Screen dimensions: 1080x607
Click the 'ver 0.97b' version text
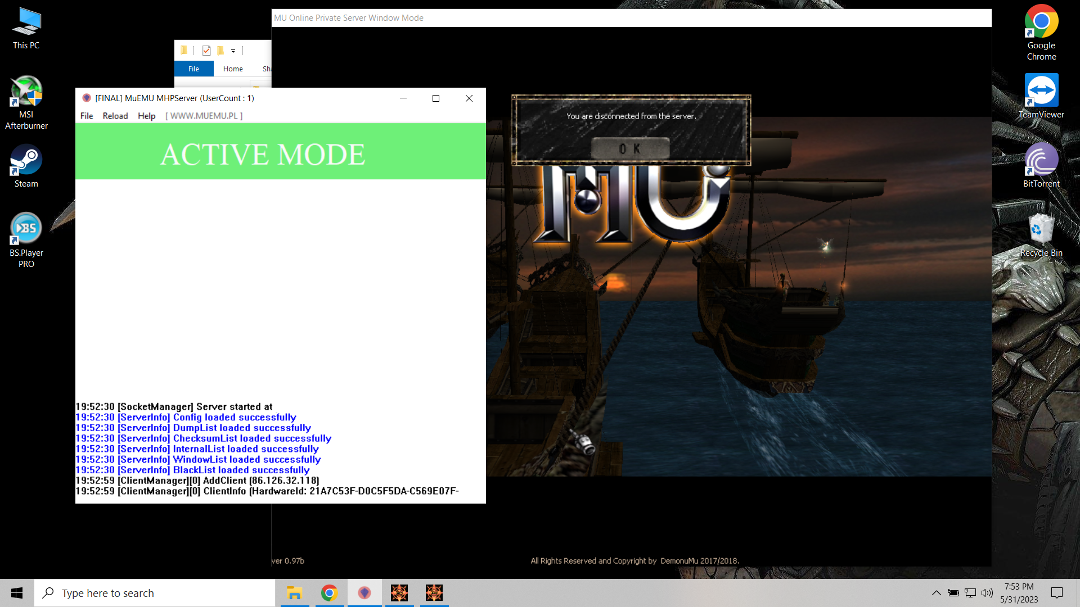click(287, 561)
